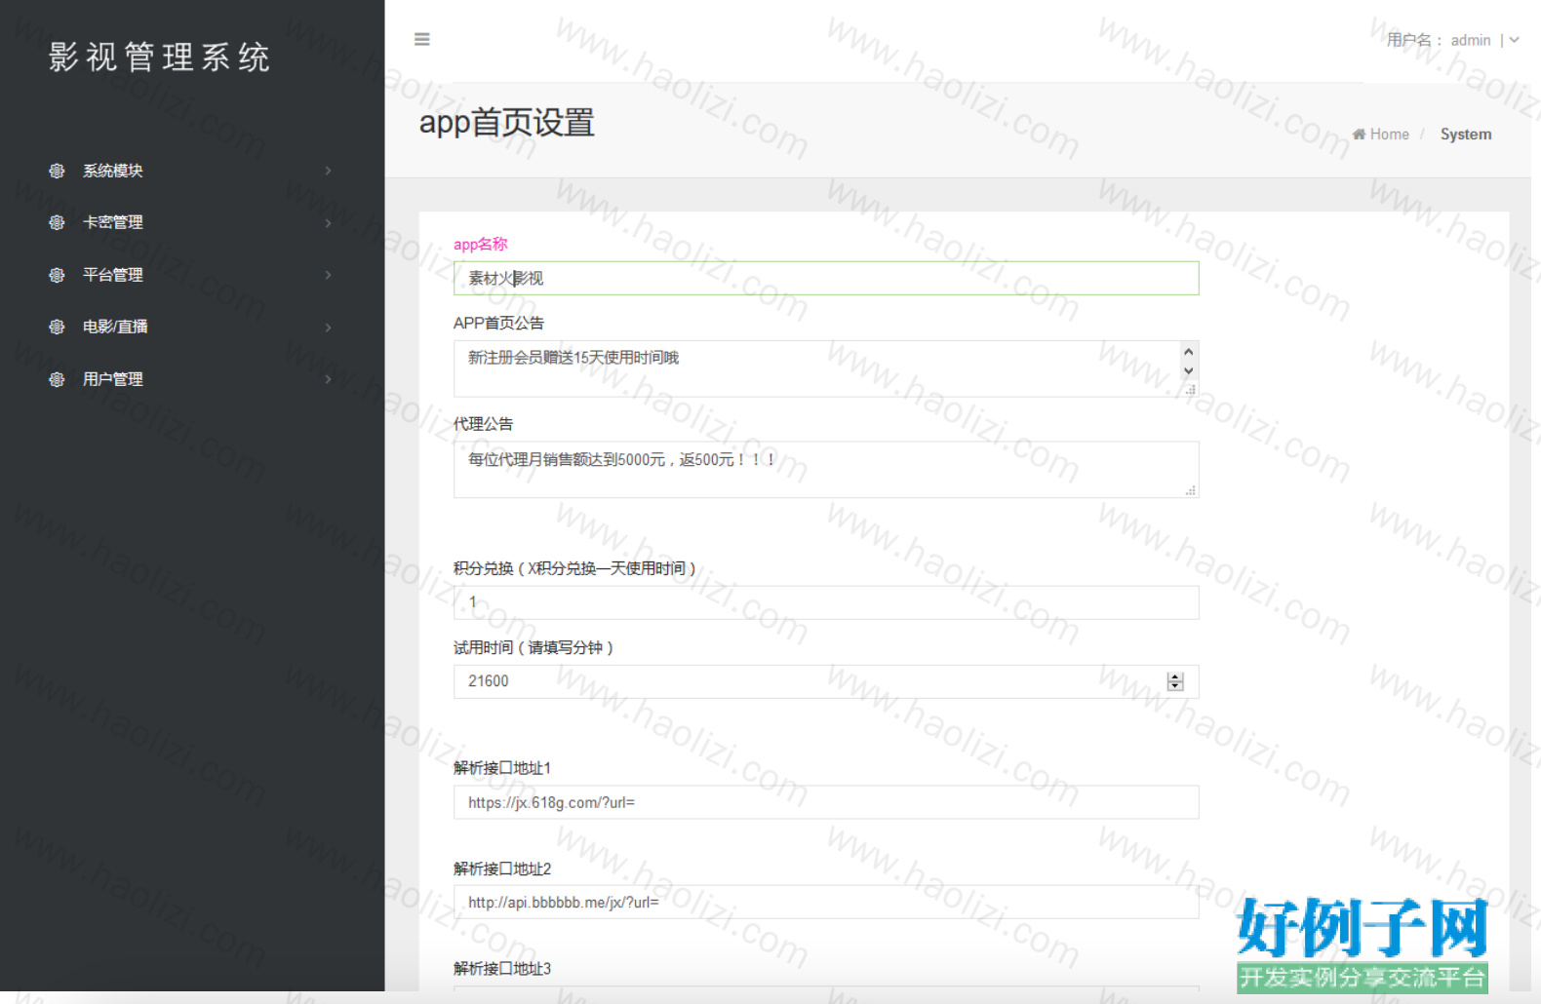Expand the 系统模块 chevron
The image size is (1541, 1004).
coord(328,171)
